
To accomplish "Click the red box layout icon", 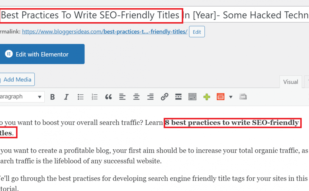I will click(x=221, y=97).
